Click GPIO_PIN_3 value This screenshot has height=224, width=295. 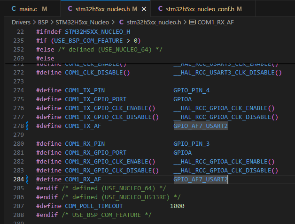[191, 144]
